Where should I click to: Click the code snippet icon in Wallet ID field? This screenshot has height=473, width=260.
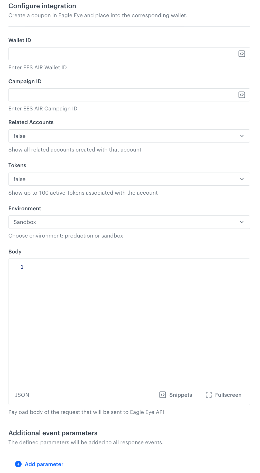click(x=242, y=54)
